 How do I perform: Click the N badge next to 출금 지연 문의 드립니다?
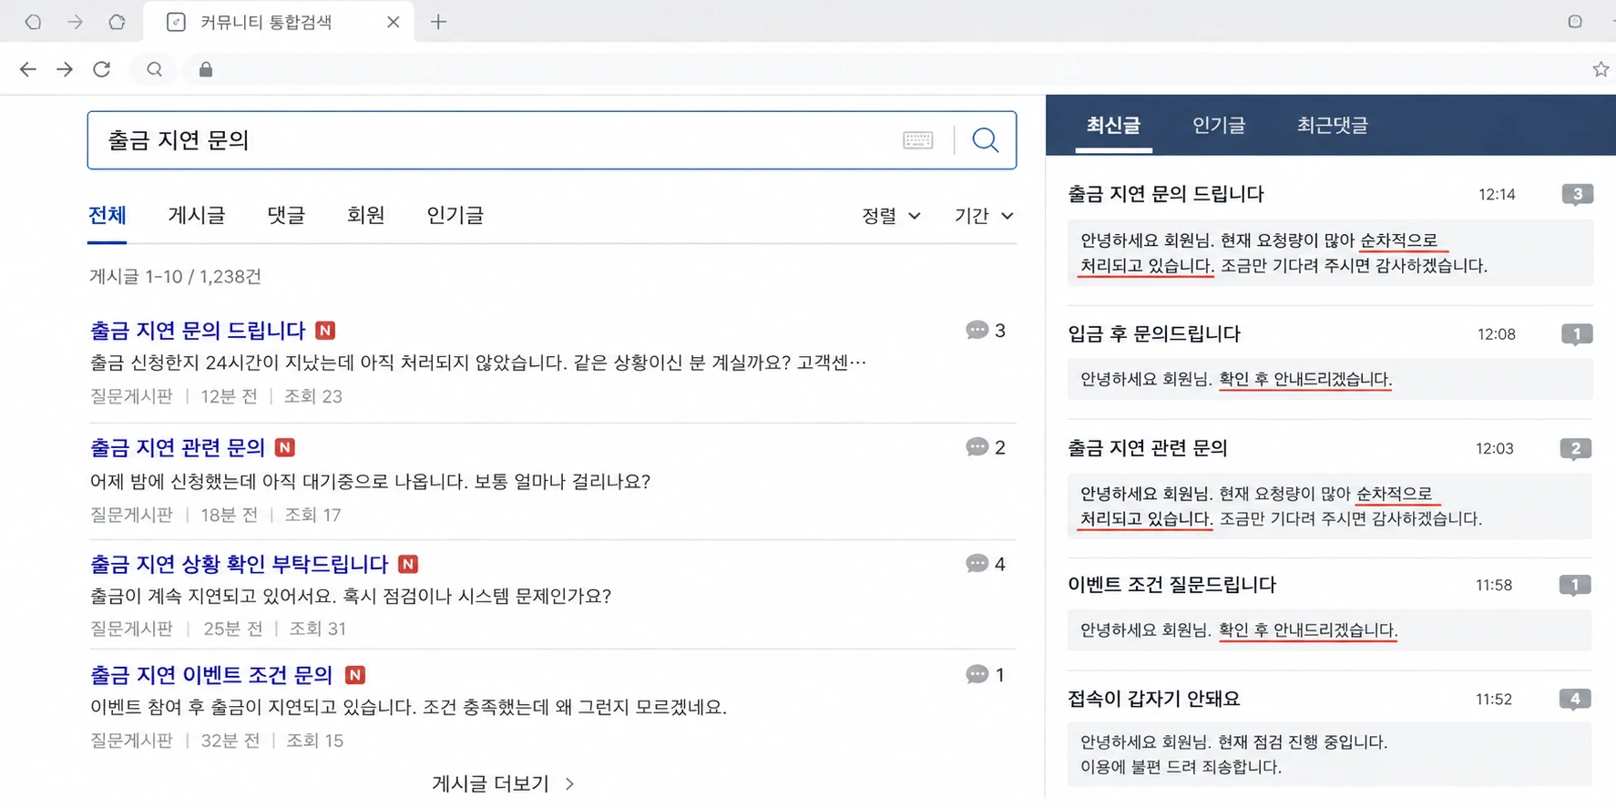(x=325, y=331)
